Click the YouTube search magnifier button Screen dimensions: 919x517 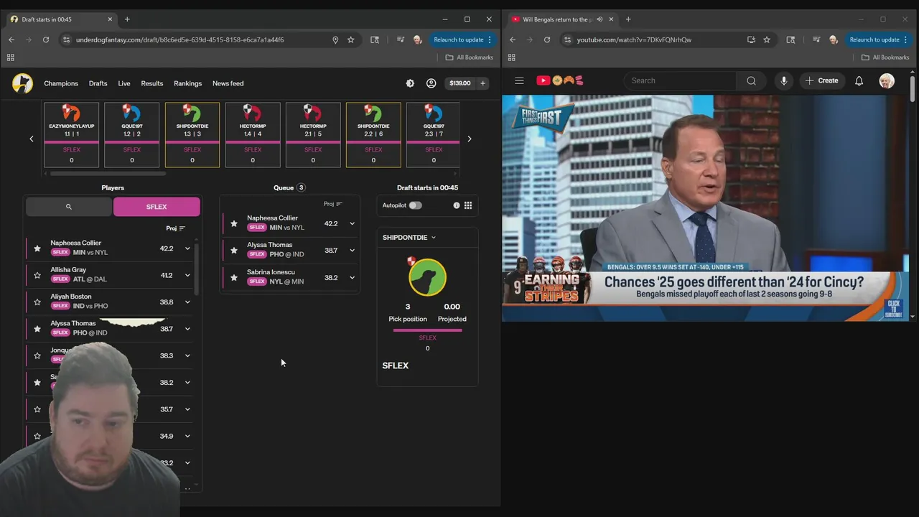[751, 80]
